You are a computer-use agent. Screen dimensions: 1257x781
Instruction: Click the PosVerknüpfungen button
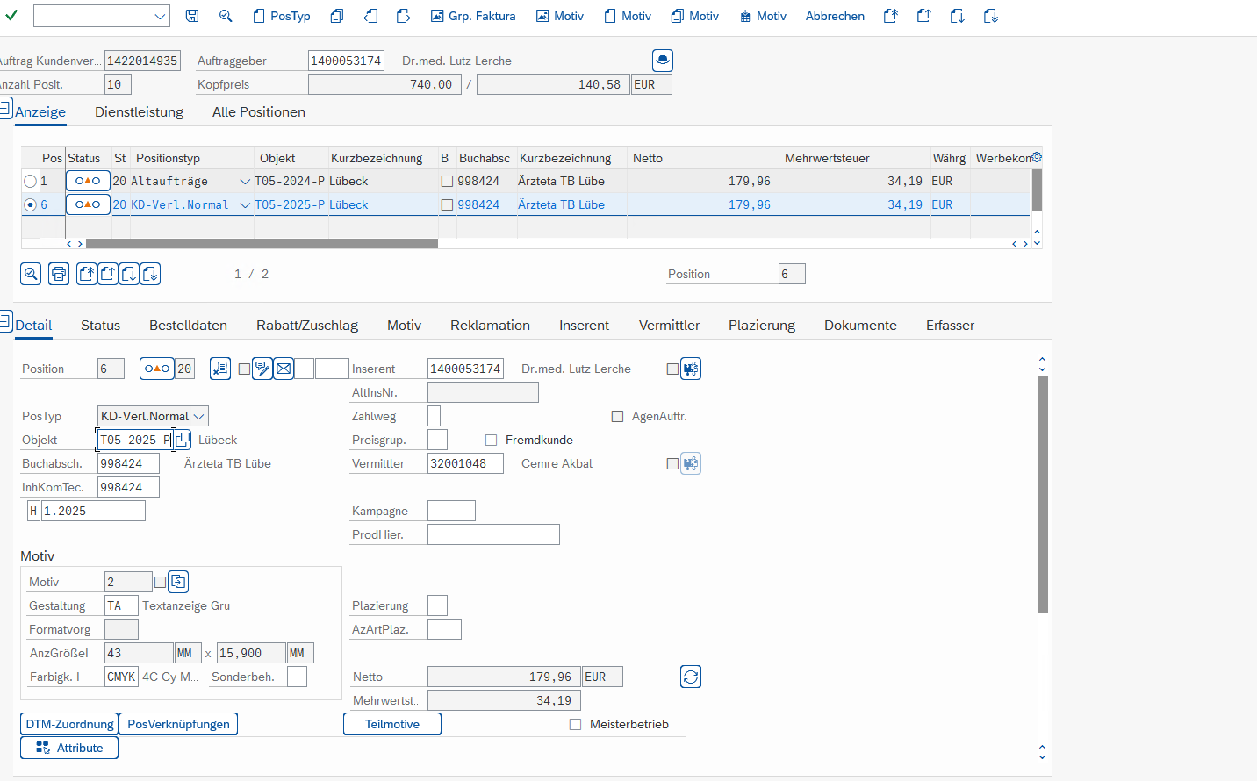coord(178,724)
